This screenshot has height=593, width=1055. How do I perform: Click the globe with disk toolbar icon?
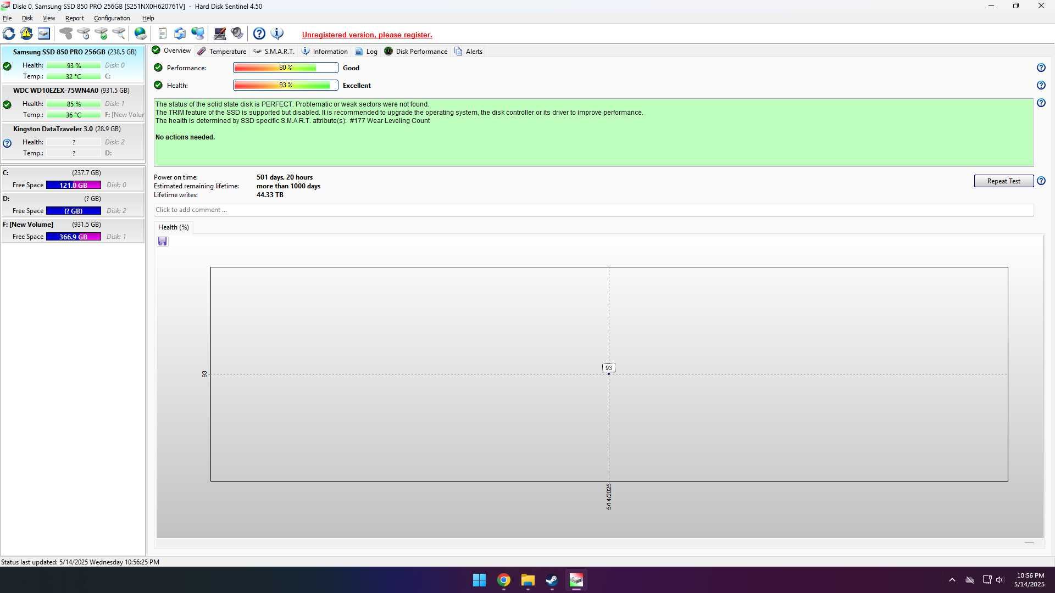click(x=141, y=34)
